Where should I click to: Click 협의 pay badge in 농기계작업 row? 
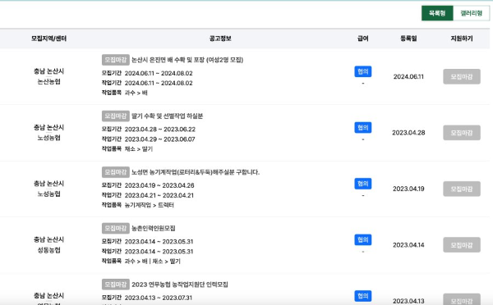point(363,184)
